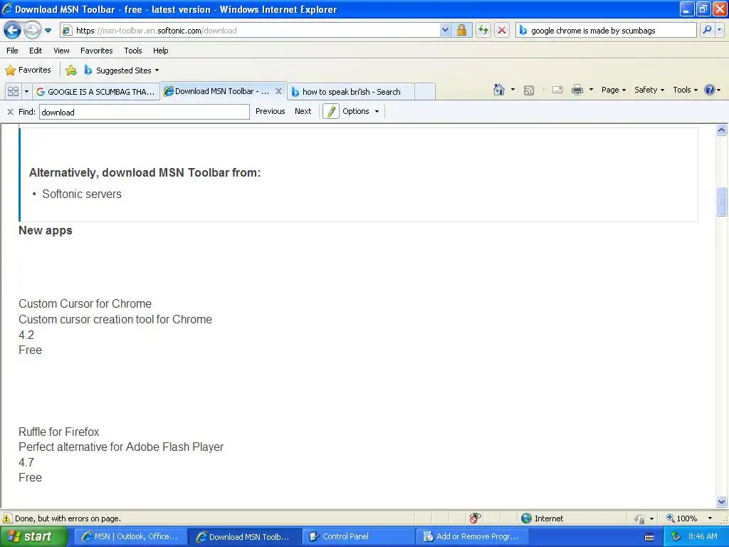Toggle the highlight matches pencil button
This screenshot has height=547, width=729.
(330, 112)
